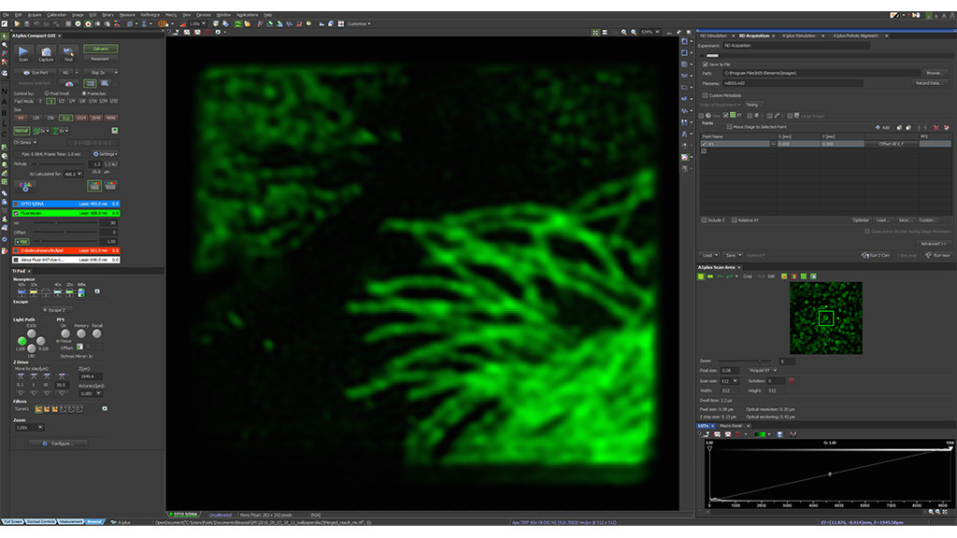Click the Capture camera icon

tap(46, 53)
